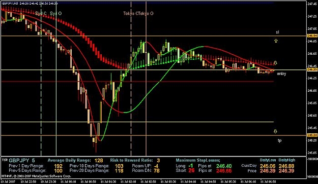The width and height of the screenshot is (318, 184).
Task: Click the '11 Jul 06:50' time axis label
Action: [268, 181]
